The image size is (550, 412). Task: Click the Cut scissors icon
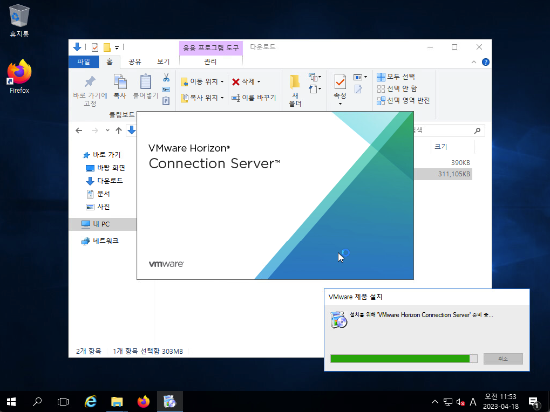pyautogui.click(x=166, y=77)
